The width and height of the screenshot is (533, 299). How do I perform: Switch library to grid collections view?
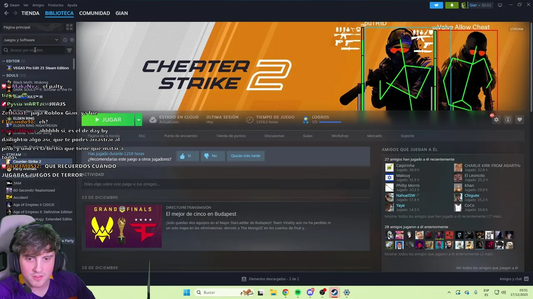coord(69,27)
